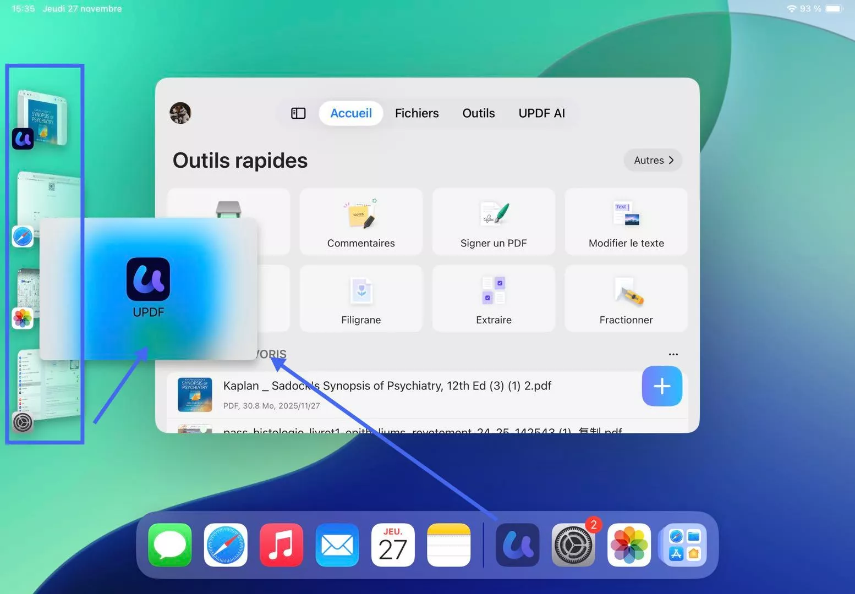Open the Extraire tool
855x594 pixels.
[x=494, y=298]
